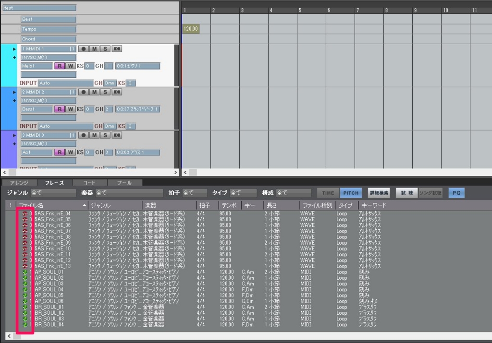Click track list scroll right arrow
The height and width of the screenshot is (343, 492).
coord(176,172)
